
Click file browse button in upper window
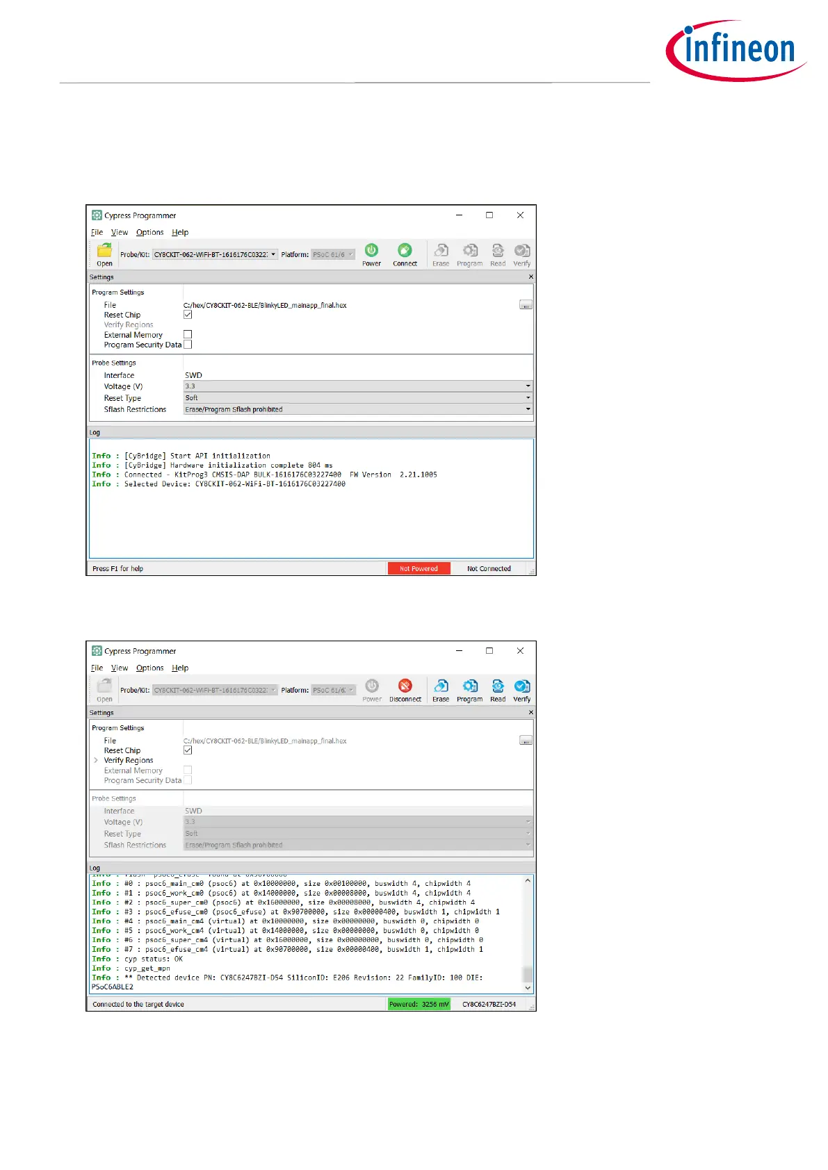(x=526, y=305)
